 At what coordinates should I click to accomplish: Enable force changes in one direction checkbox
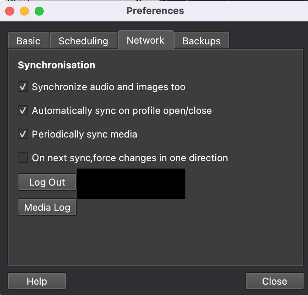[x=23, y=157]
